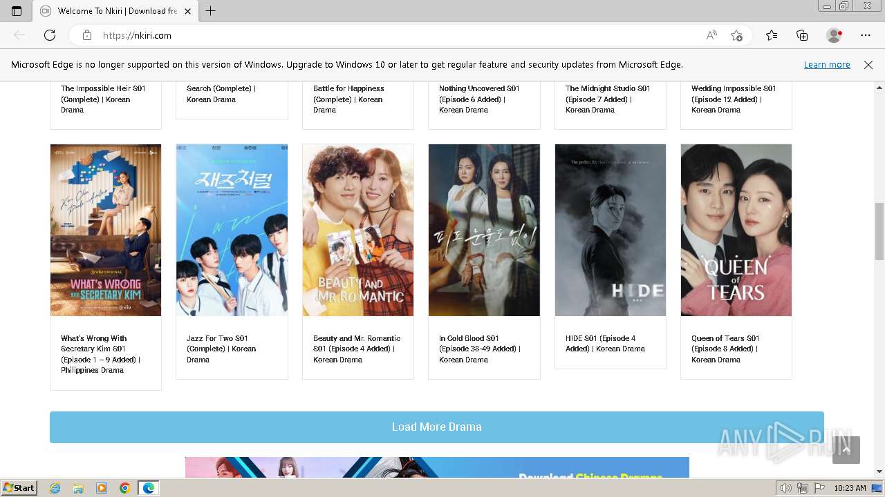The width and height of the screenshot is (885, 497).
Task: Open Nothing Uncovered S01 title link
Action: coord(479,99)
